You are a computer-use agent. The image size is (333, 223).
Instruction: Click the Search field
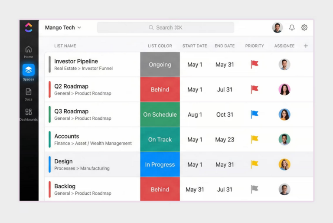(x=166, y=27)
